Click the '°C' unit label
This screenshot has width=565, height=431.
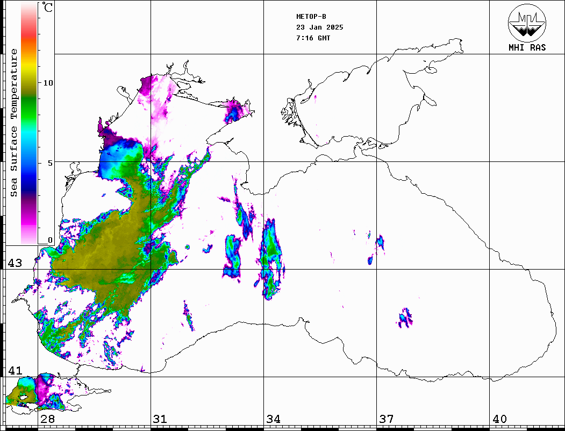pyautogui.click(x=47, y=7)
